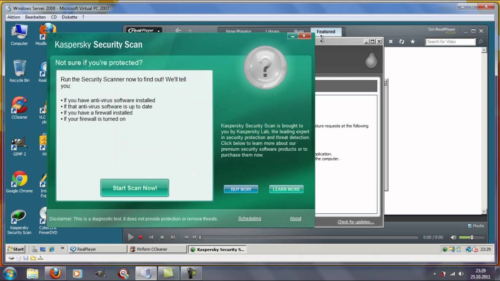
Task: Click the magnifier search icon in RealPlayer
Action: pyautogui.click(x=480, y=41)
